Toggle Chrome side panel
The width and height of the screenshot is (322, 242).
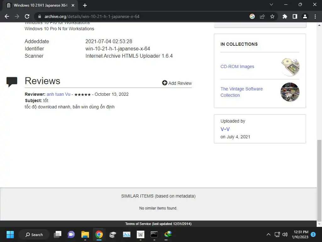pyautogui.click(x=295, y=16)
